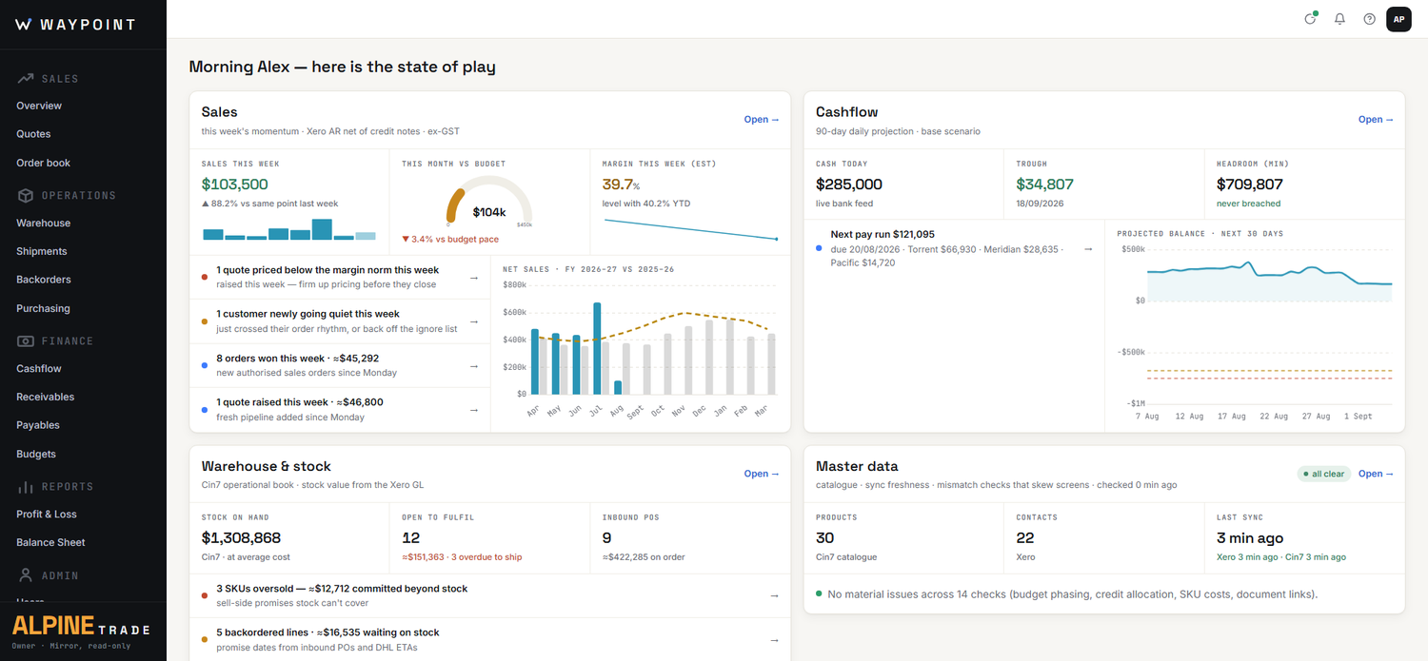The height and width of the screenshot is (661, 1428).
Task: Open Quotes page in sidebar
Action: pos(33,134)
